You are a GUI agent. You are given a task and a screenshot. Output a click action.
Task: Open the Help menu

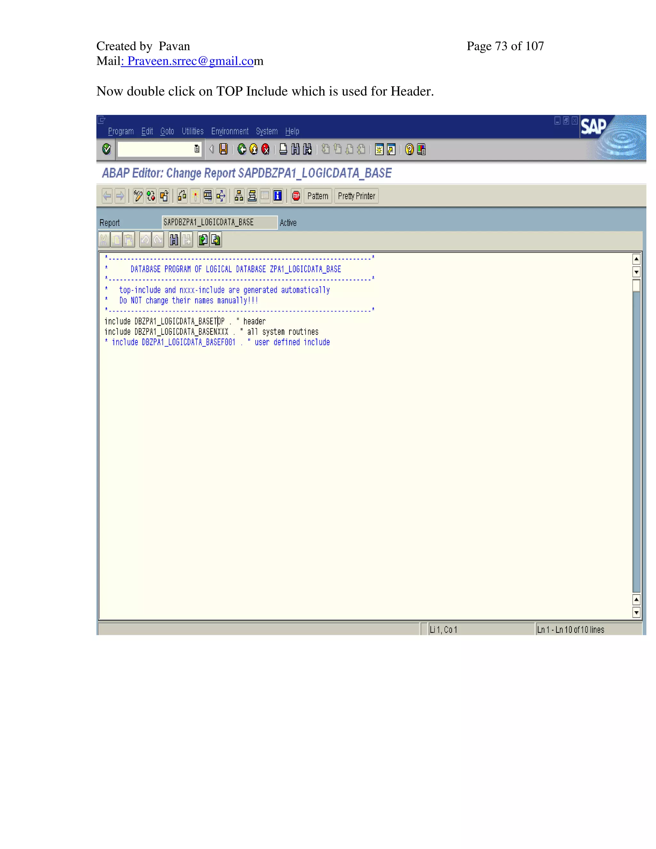tap(292, 131)
